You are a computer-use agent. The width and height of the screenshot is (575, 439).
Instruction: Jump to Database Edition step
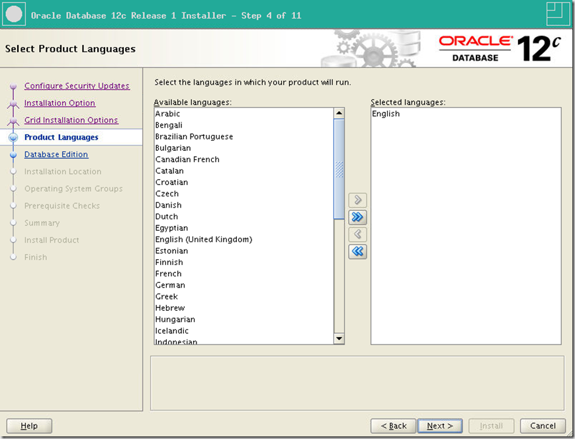coord(56,154)
